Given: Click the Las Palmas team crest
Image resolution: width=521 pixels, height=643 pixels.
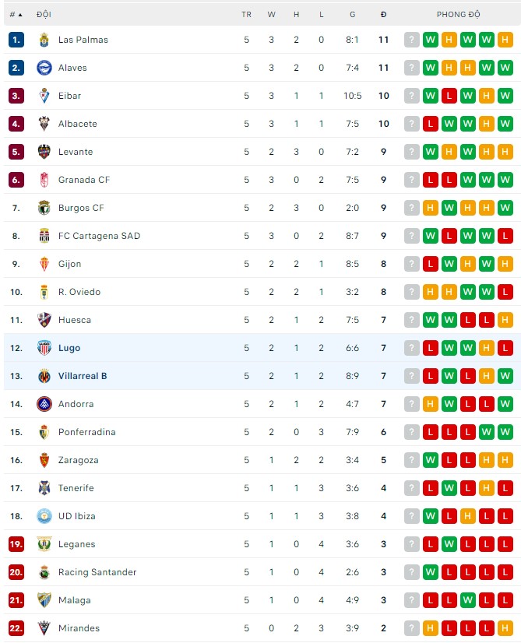Looking at the screenshot, I should click(44, 40).
